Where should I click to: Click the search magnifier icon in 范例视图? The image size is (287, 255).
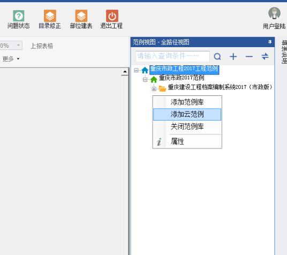click(217, 56)
